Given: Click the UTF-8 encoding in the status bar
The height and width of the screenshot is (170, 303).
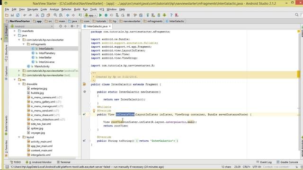Looking at the screenshot, I should (x=257, y=167).
